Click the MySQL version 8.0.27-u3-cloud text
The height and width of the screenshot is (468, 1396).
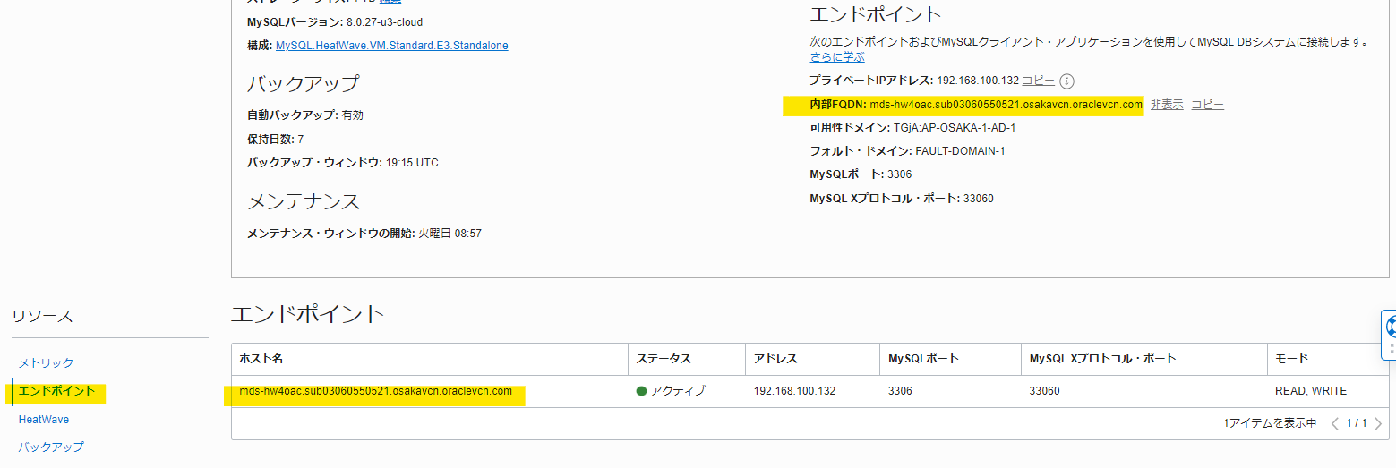tap(384, 21)
